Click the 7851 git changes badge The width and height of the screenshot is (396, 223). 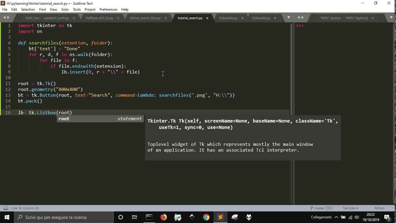tap(329, 208)
